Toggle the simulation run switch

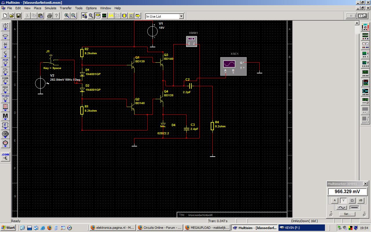click(x=363, y=16)
